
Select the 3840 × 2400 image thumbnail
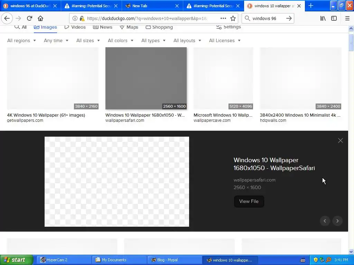point(300,78)
